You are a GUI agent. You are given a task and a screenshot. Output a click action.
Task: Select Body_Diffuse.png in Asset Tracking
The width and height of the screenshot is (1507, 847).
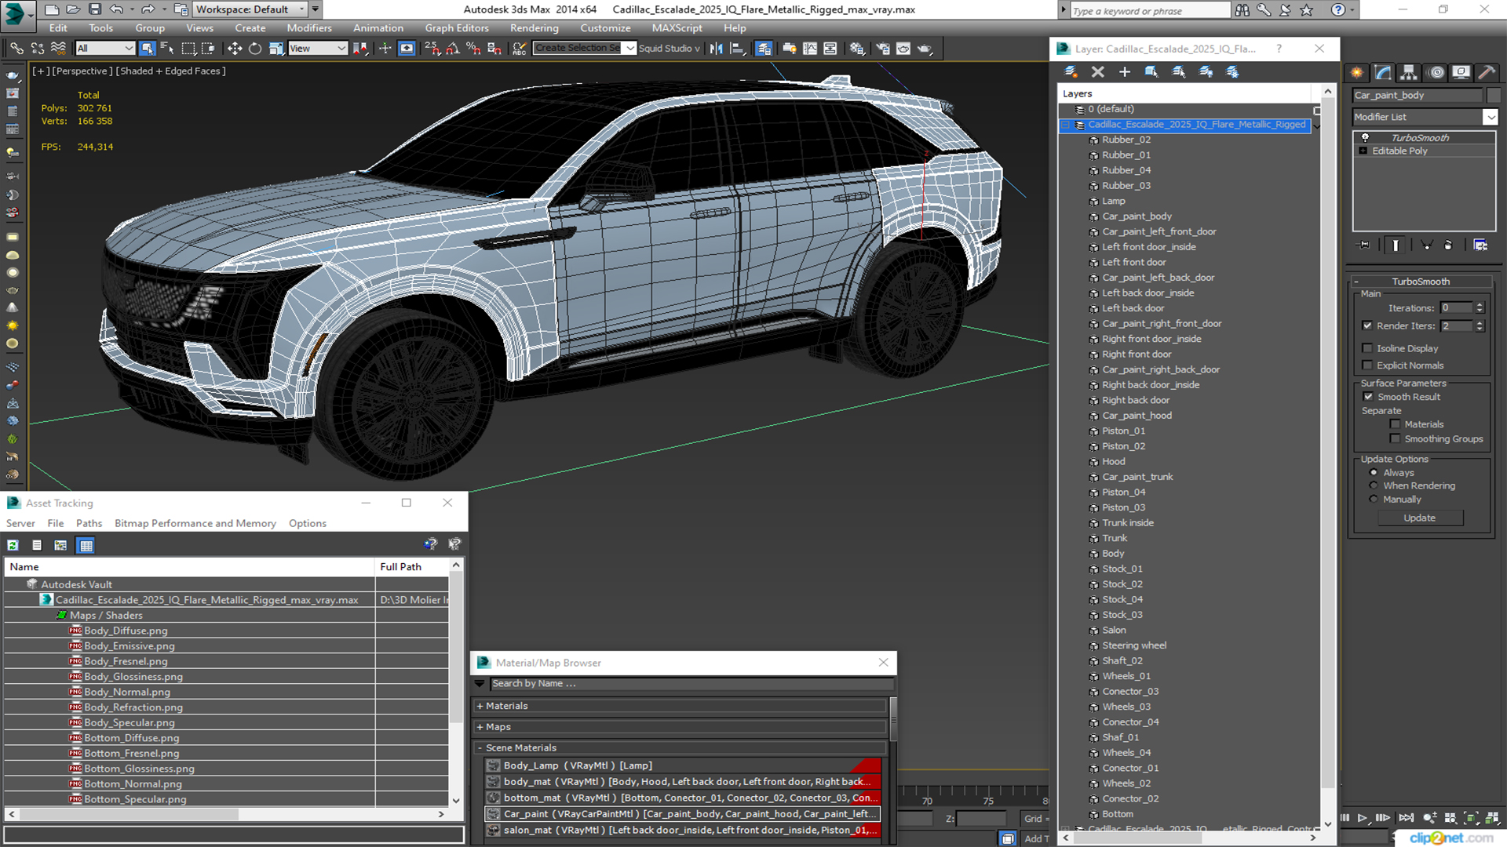[x=126, y=631]
